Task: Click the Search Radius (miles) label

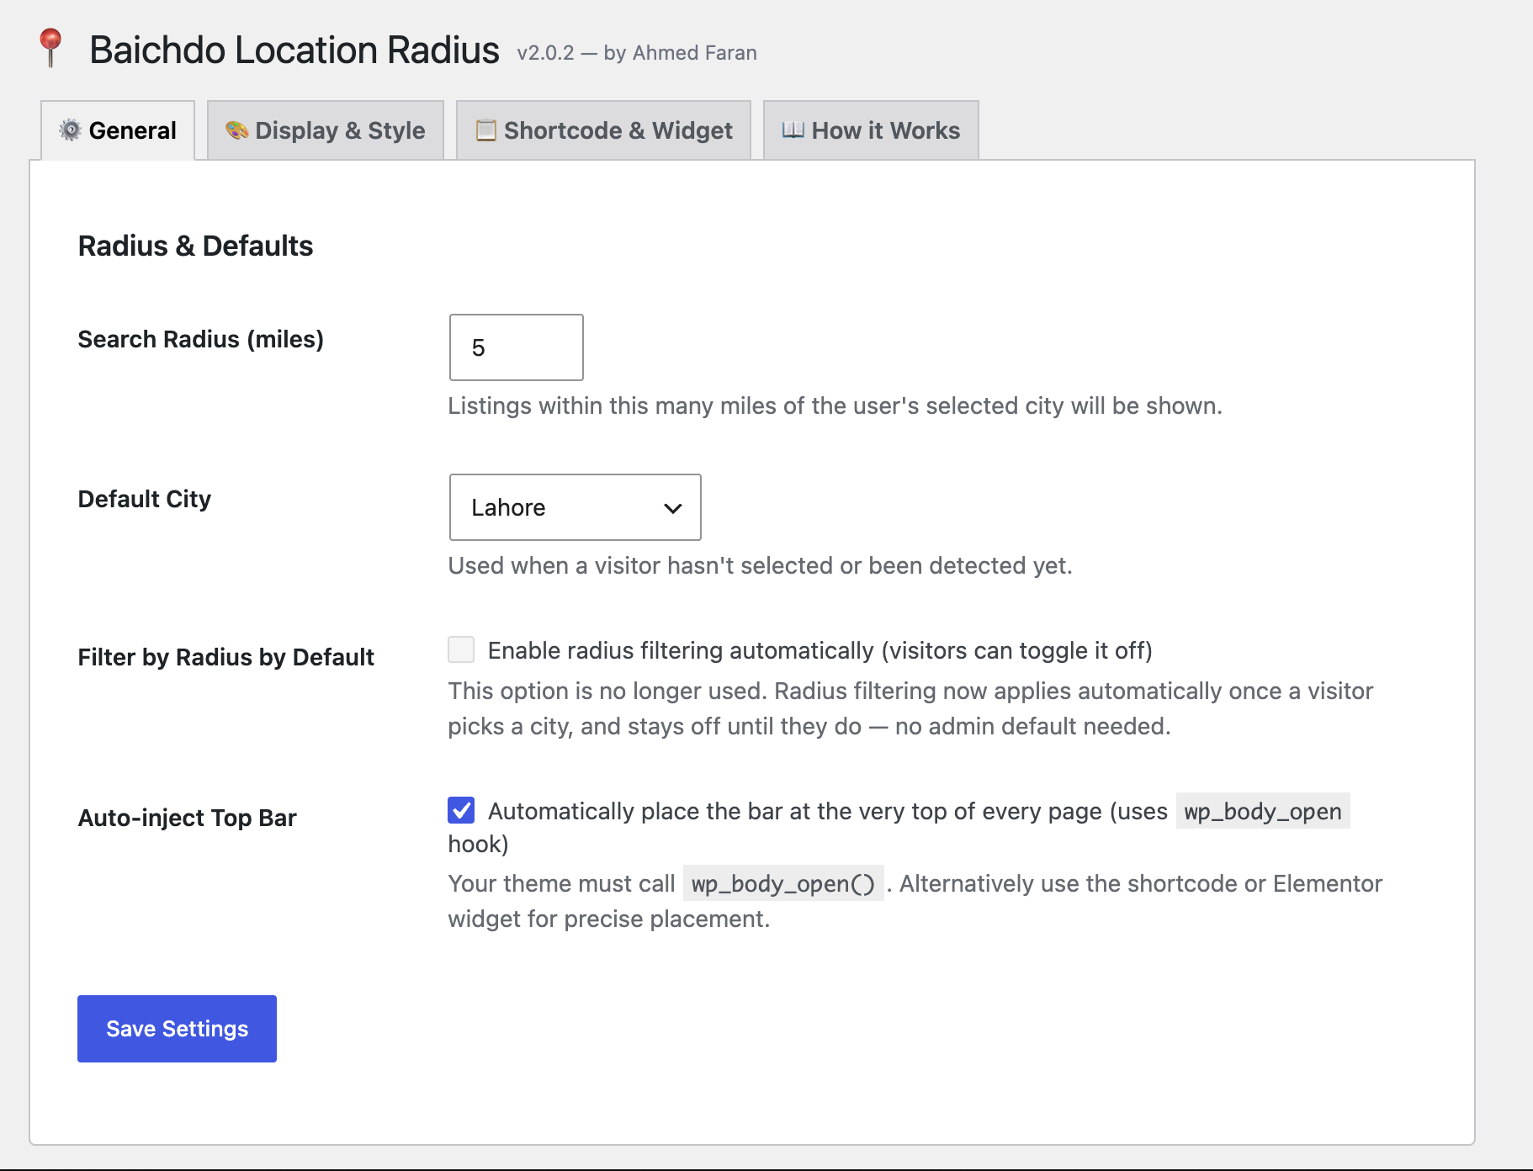Action: tap(201, 339)
